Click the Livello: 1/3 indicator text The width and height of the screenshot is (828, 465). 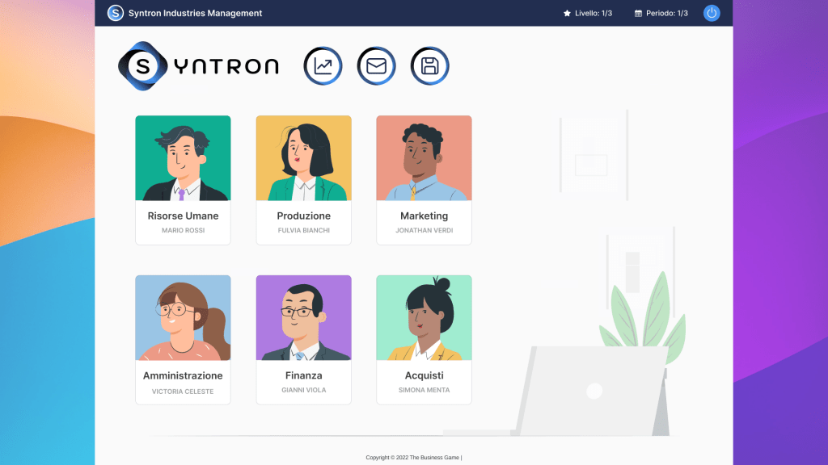coord(594,13)
